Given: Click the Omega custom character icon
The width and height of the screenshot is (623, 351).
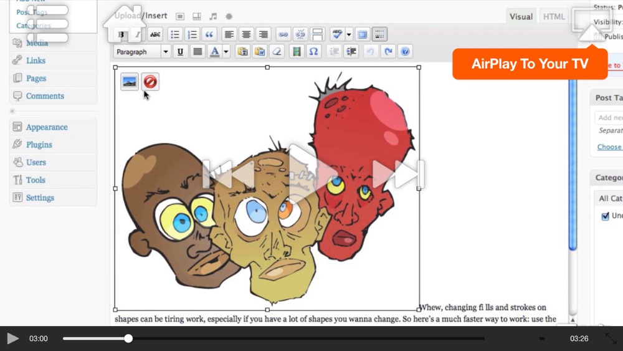Looking at the screenshot, I should [314, 52].
